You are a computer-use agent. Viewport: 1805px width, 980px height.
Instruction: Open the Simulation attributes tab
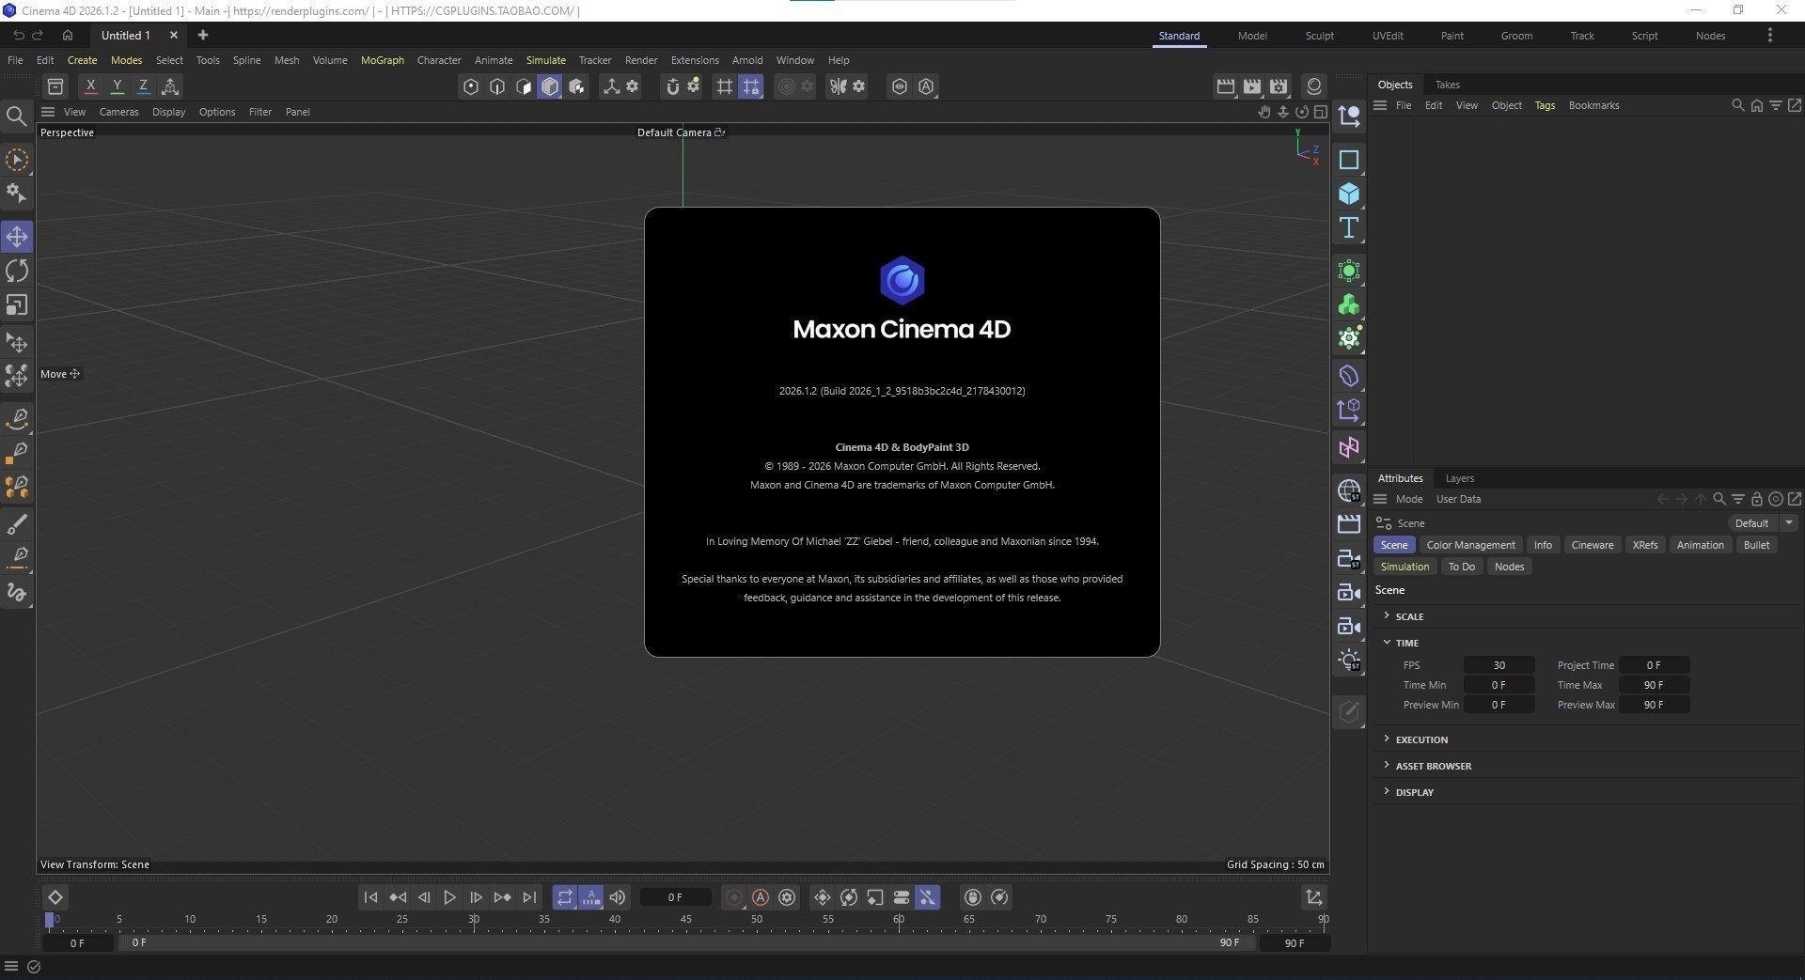(x=1405, y=567)
